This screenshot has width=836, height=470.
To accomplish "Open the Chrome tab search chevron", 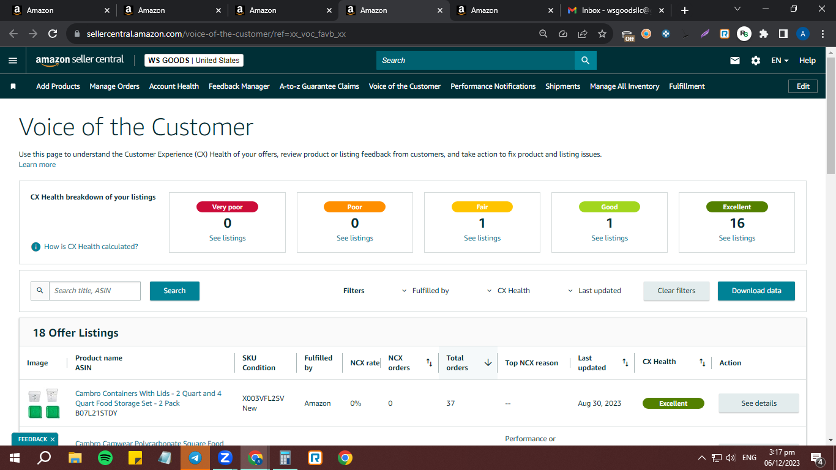I will (x=737, y=9).
